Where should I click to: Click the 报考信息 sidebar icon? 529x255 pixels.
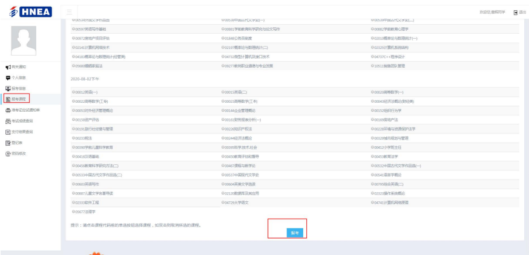[x=7, y=88]
